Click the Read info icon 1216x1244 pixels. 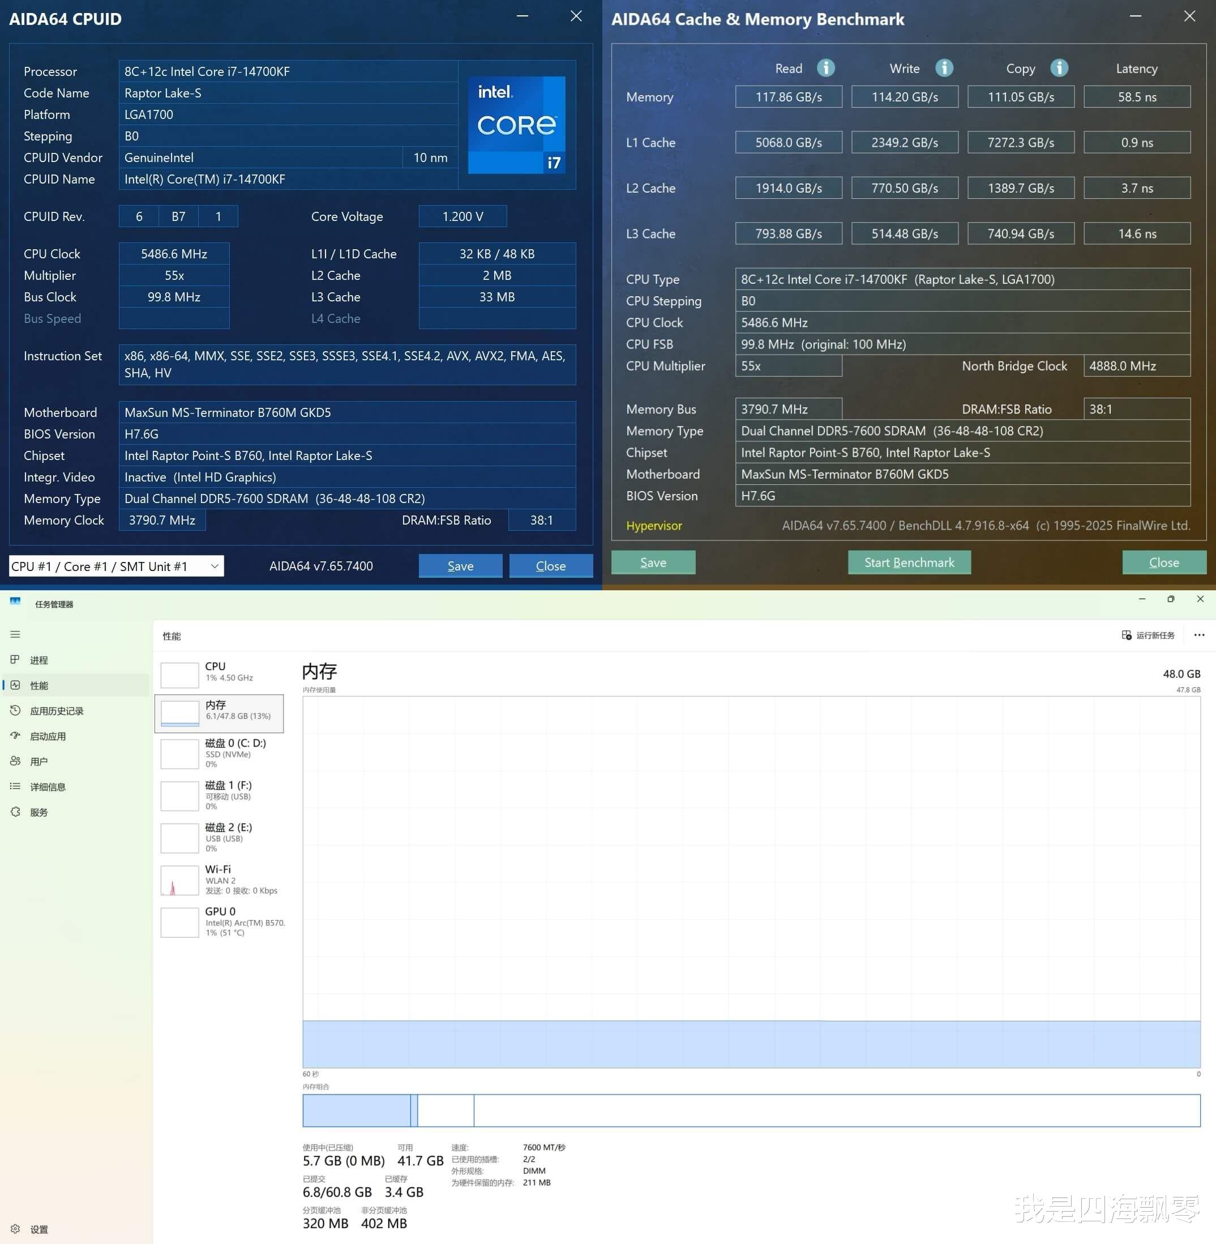point(826,68)
